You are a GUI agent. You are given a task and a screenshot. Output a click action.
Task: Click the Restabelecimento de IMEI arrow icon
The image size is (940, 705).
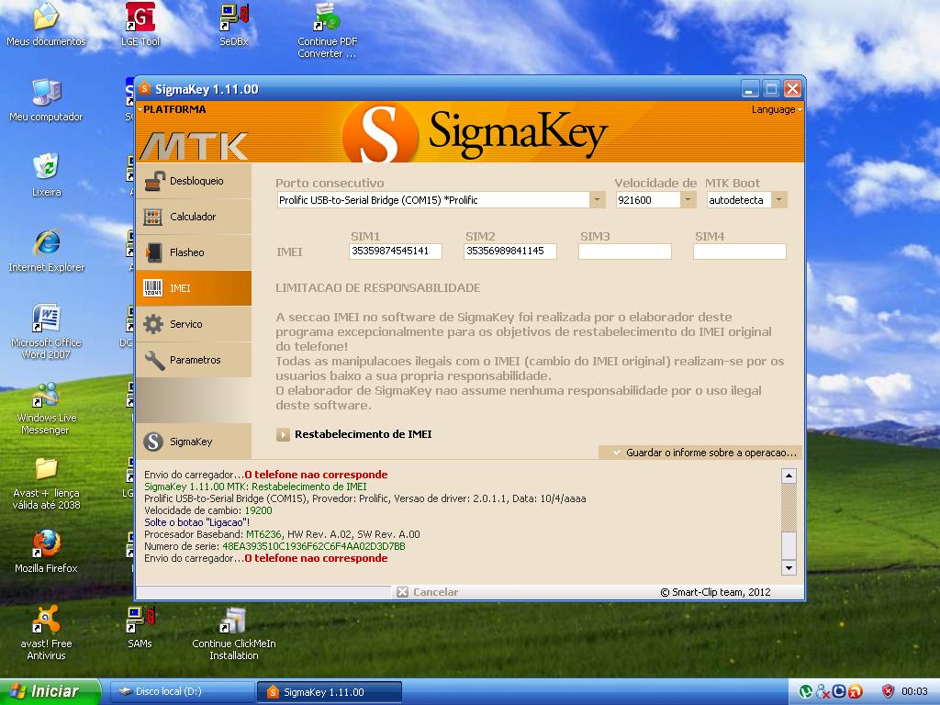point(283,434)
